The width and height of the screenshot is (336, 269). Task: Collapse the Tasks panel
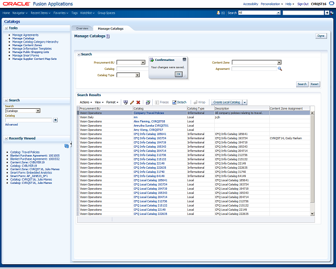(6, 28)
